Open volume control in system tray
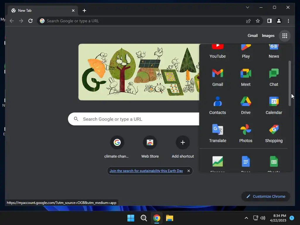The height and width of the screenshot is (225, 300). 263,218
